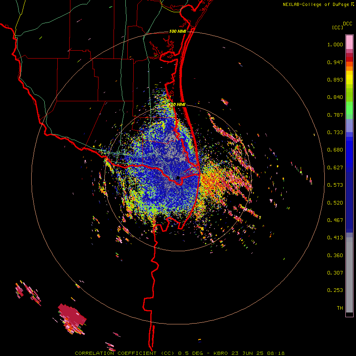Screen dimensions: 356x356
Task: Select the 0.893 color bar value
Action: 335,80
